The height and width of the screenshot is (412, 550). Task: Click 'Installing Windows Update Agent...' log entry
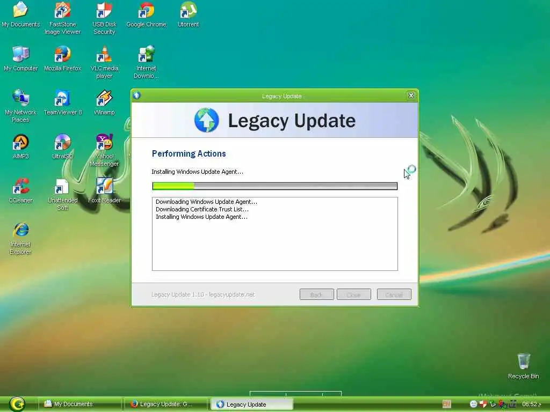[201, 217]
